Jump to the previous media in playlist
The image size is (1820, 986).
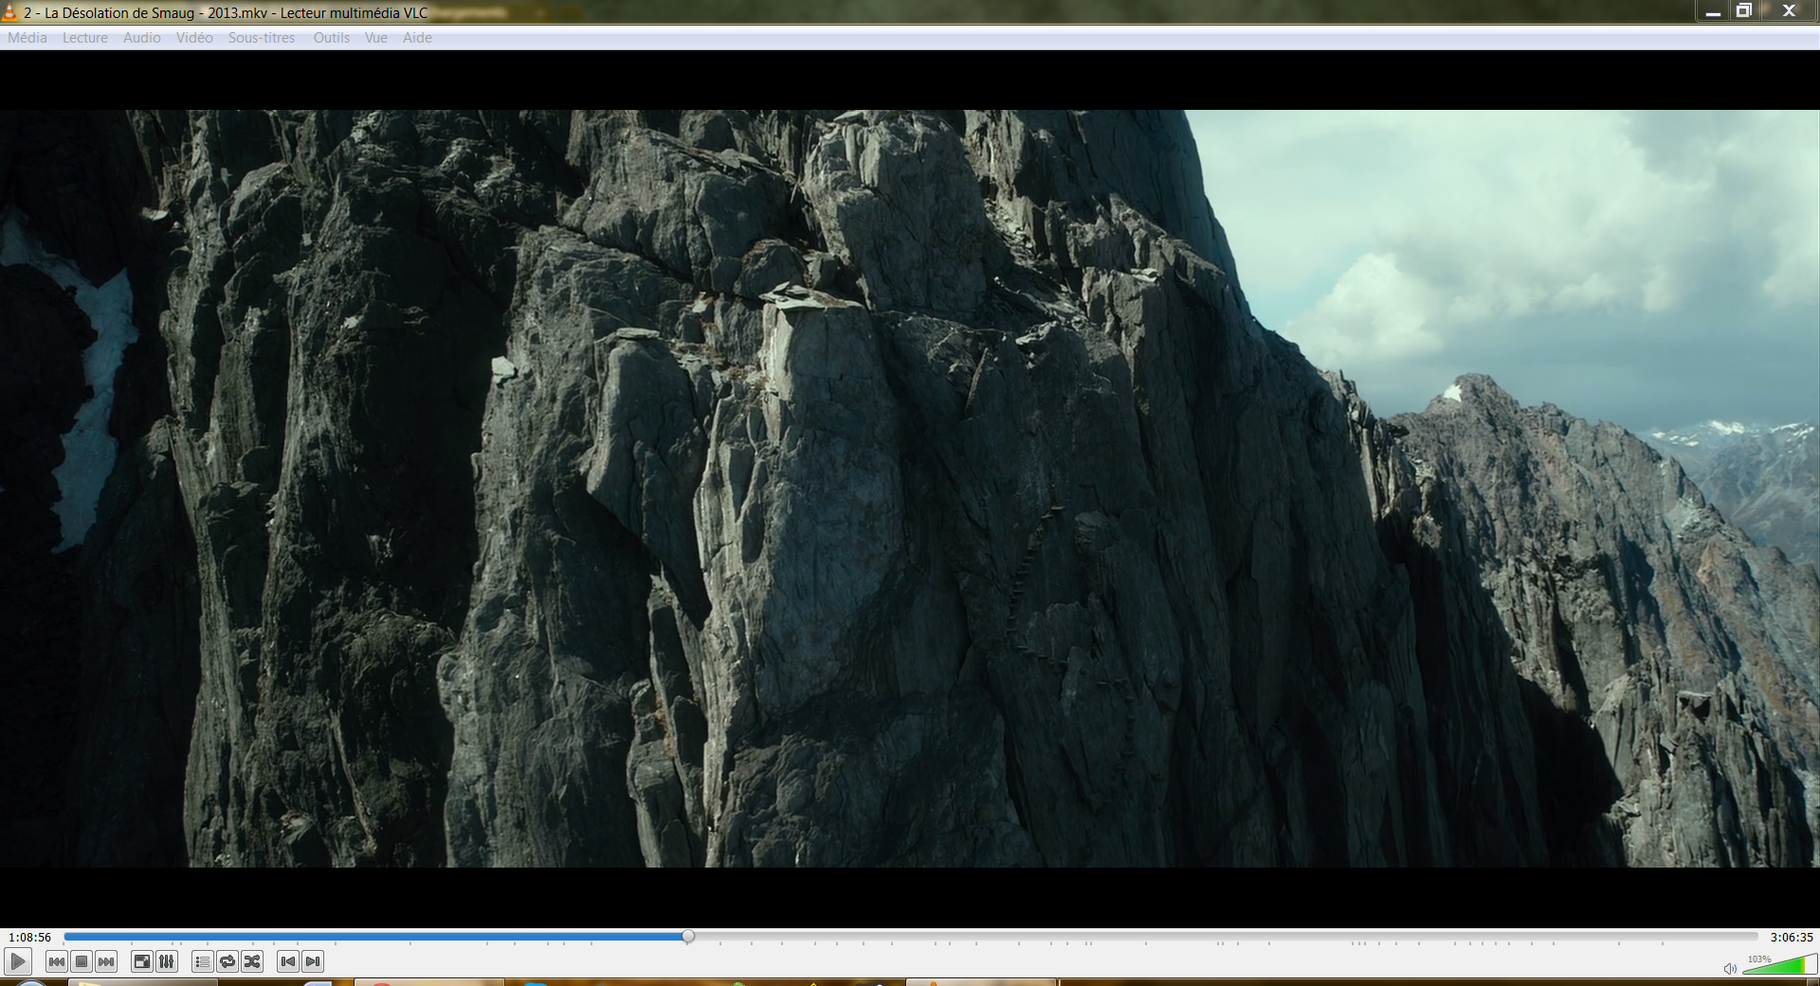57,961
